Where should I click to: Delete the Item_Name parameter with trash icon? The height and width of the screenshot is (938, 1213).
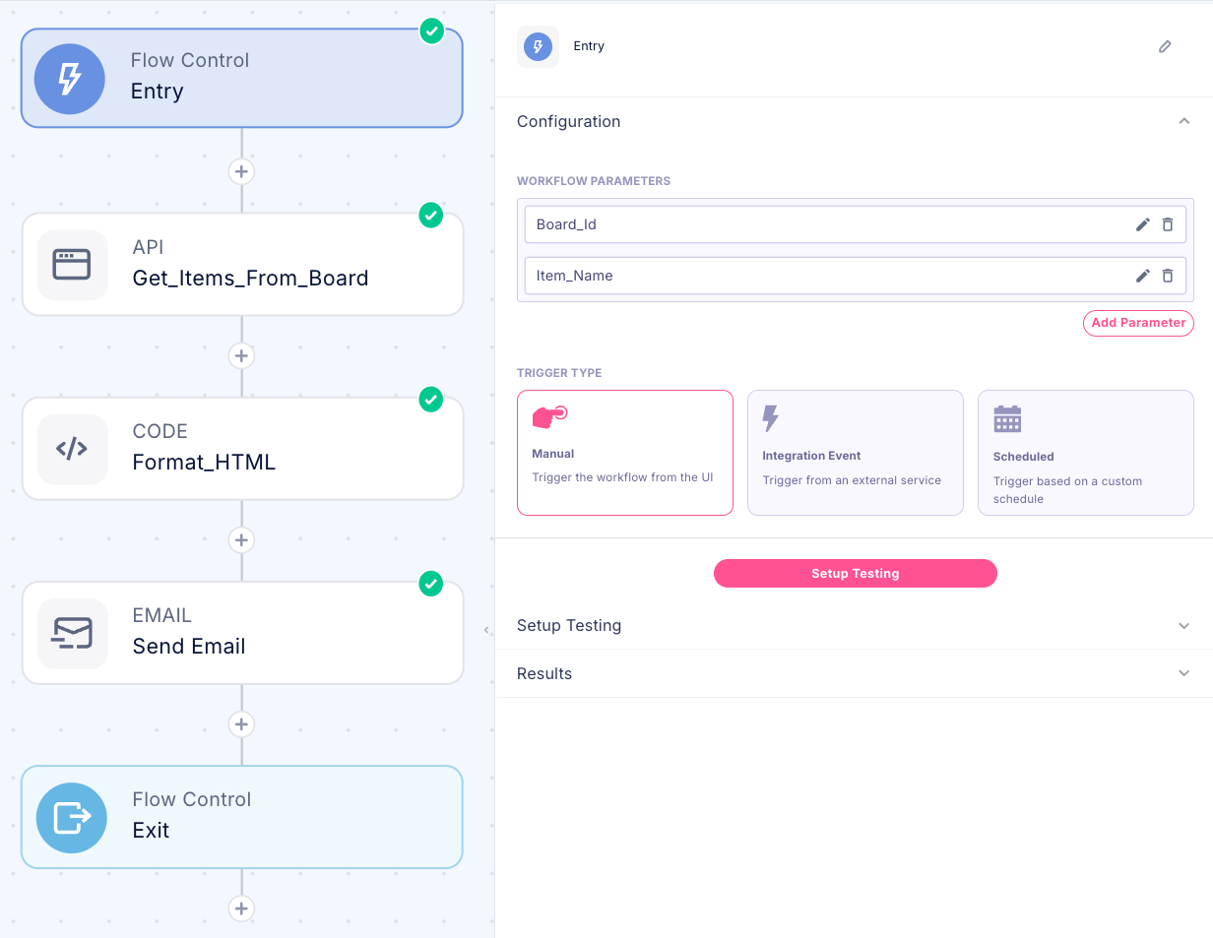1168,276
